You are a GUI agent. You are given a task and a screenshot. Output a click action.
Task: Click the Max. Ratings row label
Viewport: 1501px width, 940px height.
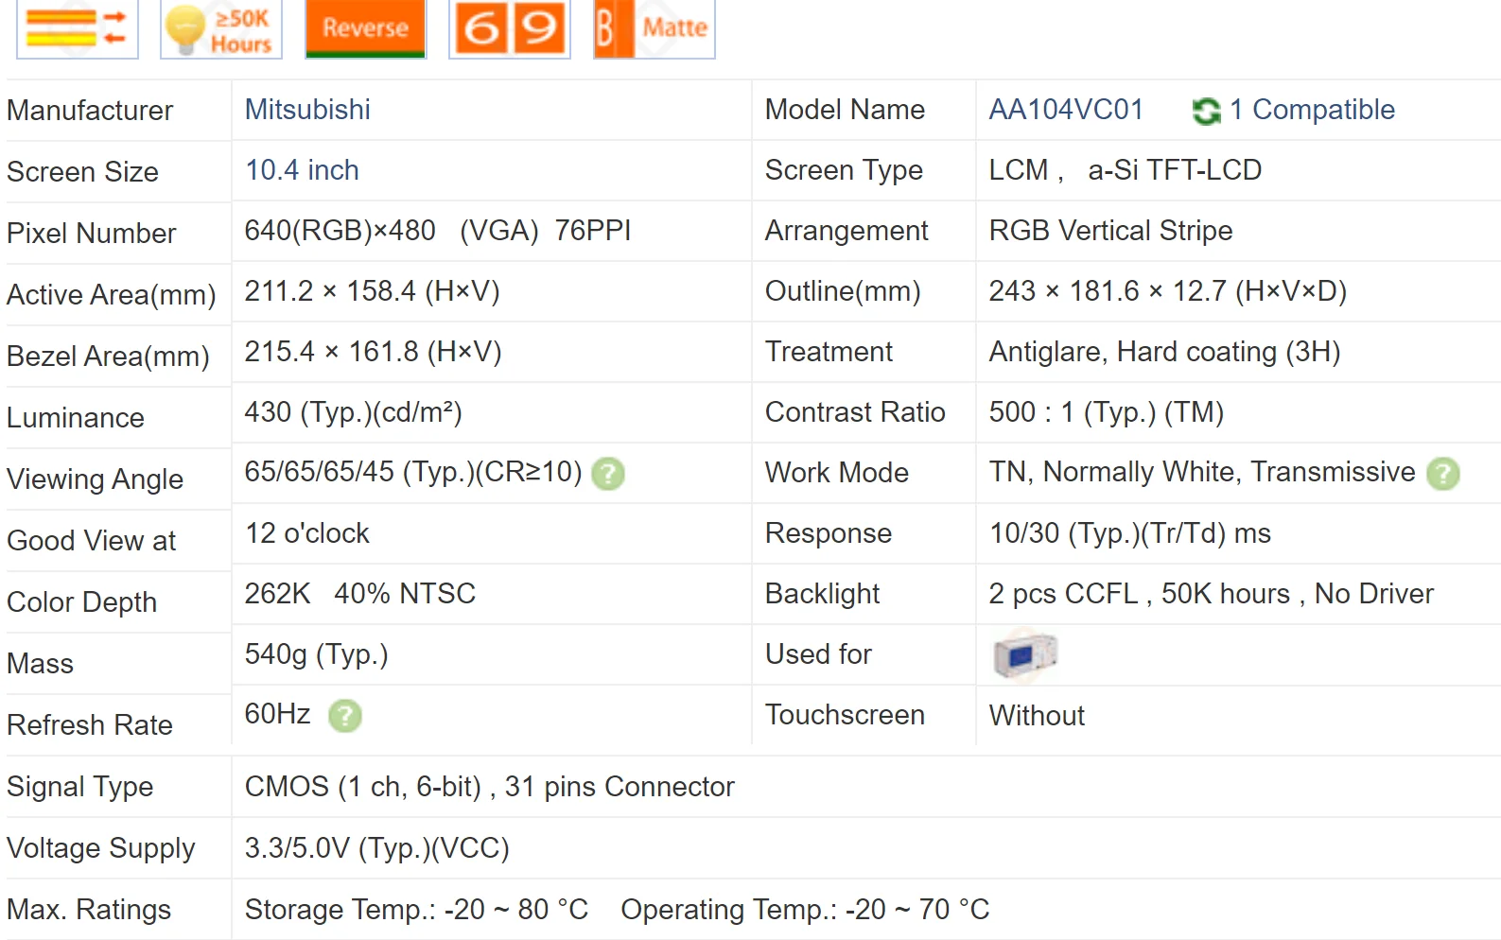coord(89,910)
